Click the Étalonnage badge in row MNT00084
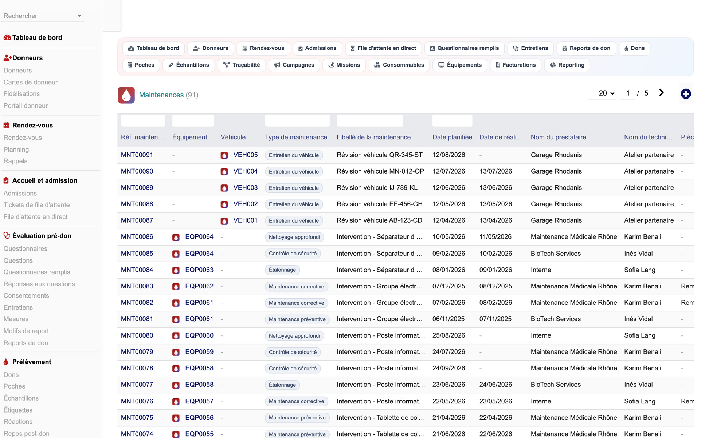Screen dimensions: 709x438 point(282,270)
